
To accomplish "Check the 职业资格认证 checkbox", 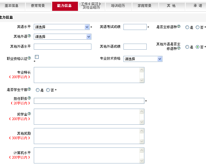I will click(37, 57).
